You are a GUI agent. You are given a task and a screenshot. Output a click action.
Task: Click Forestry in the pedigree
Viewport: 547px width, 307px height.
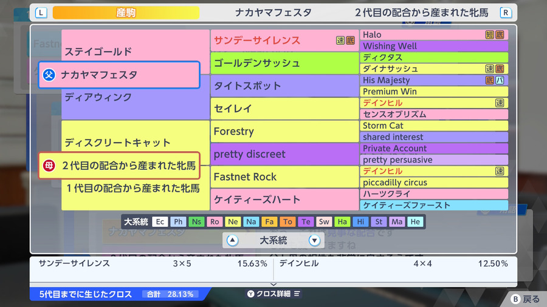pos(284,131)
